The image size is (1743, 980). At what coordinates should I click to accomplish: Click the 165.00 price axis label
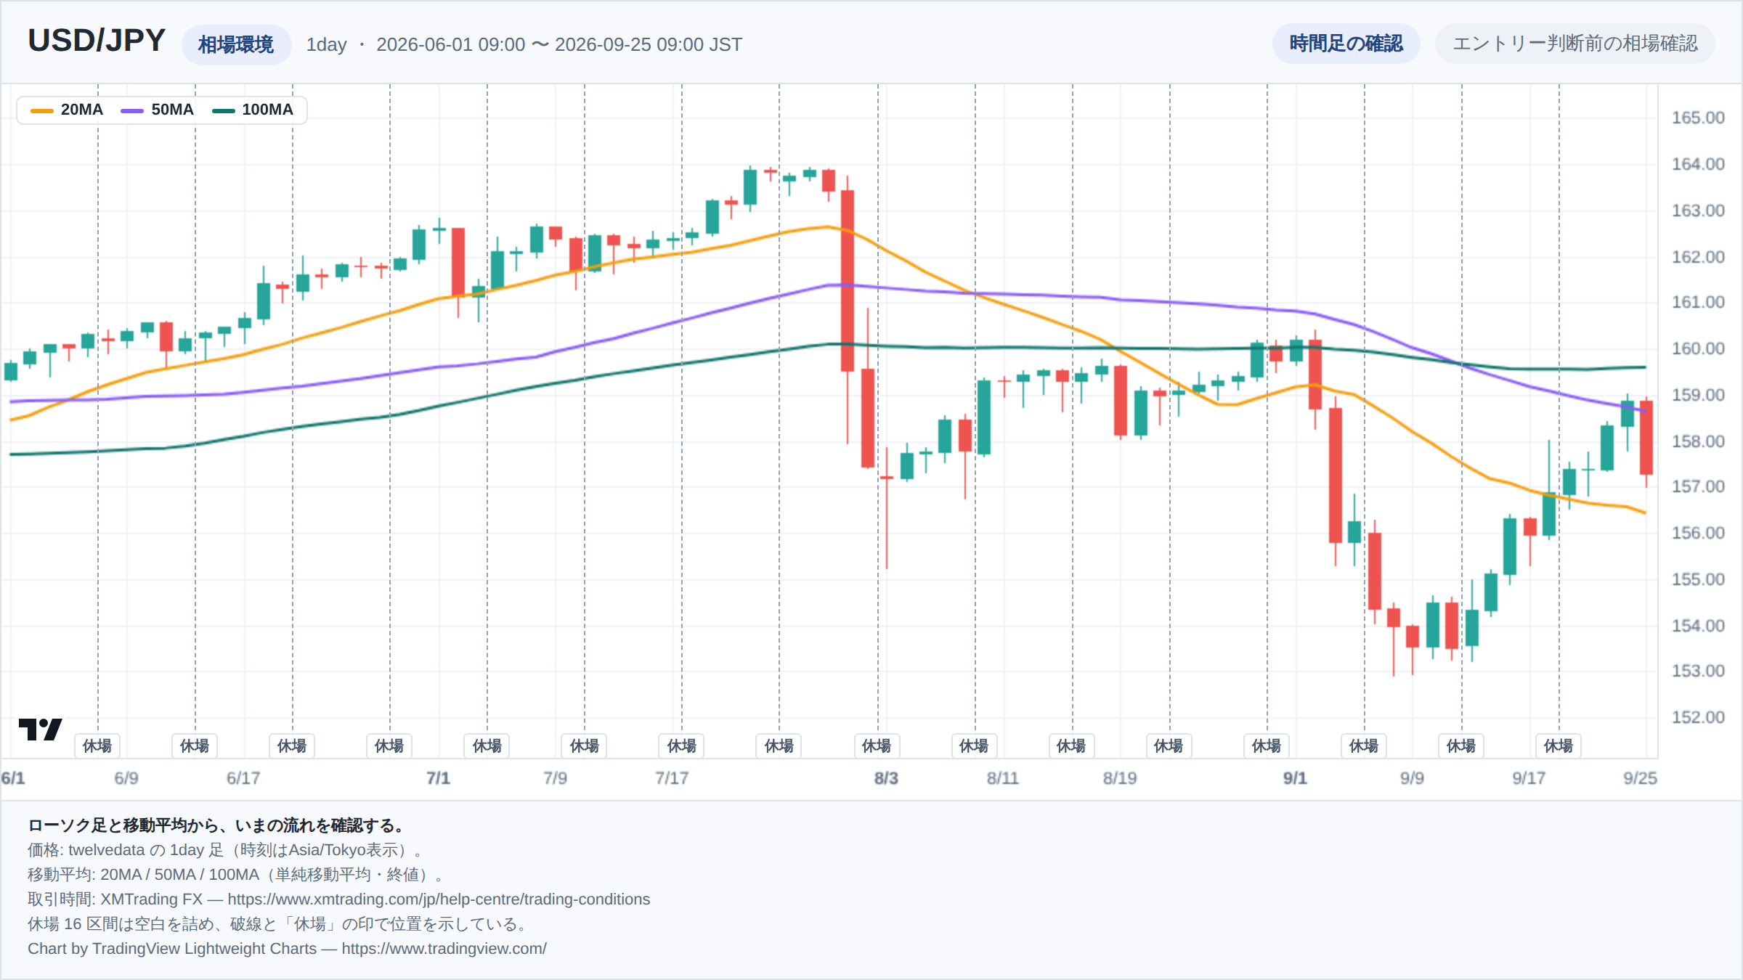(x=1697, y=118)
